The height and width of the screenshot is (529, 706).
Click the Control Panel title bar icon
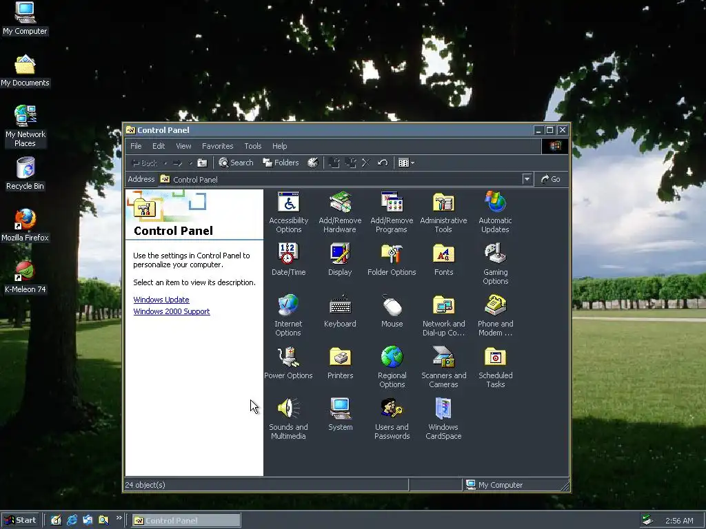point(130,130)
